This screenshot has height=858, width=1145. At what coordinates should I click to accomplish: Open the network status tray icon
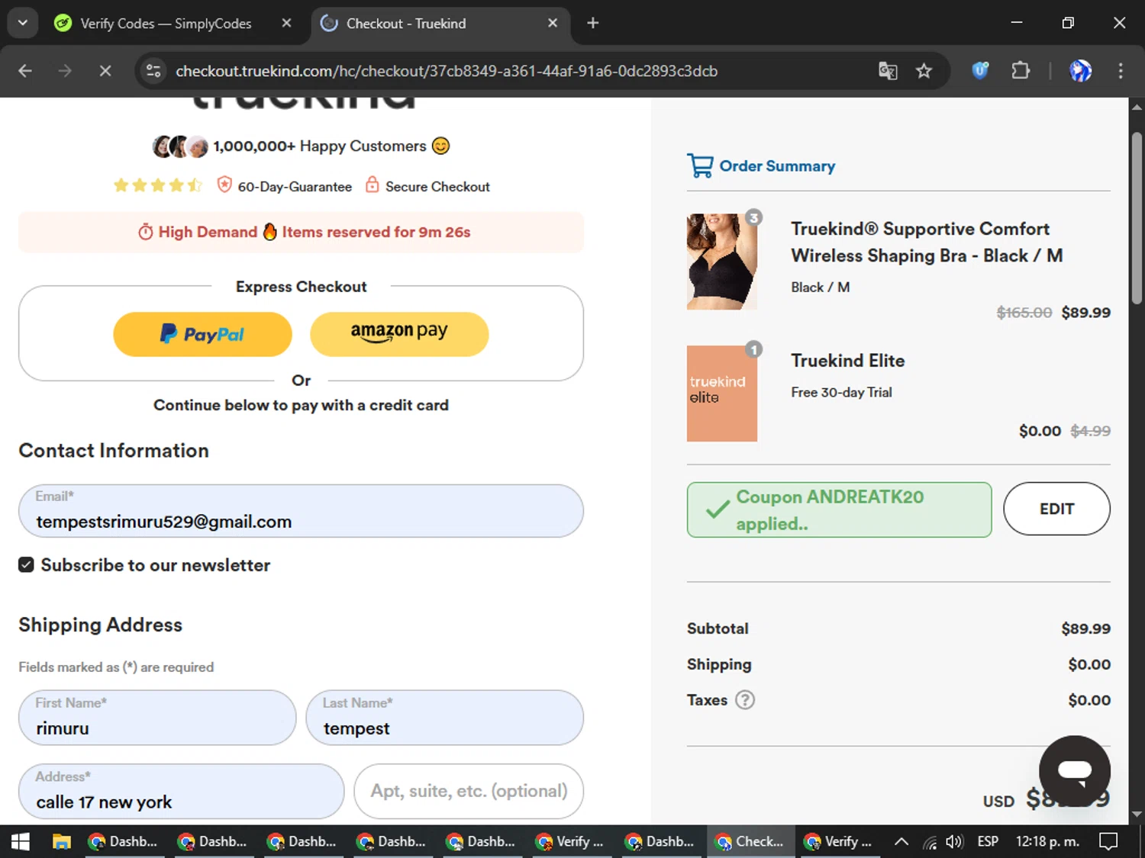point(930,842)
